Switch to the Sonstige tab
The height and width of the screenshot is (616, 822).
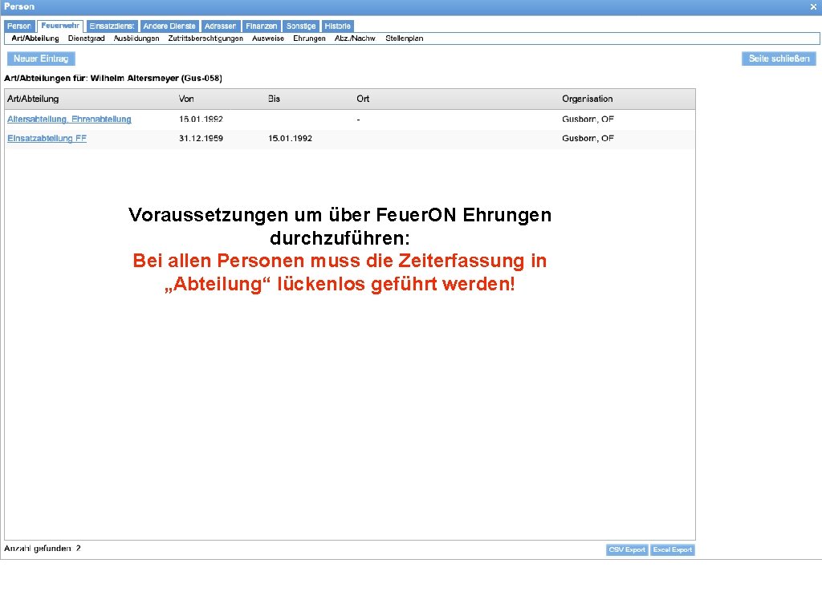click(301, 26)
